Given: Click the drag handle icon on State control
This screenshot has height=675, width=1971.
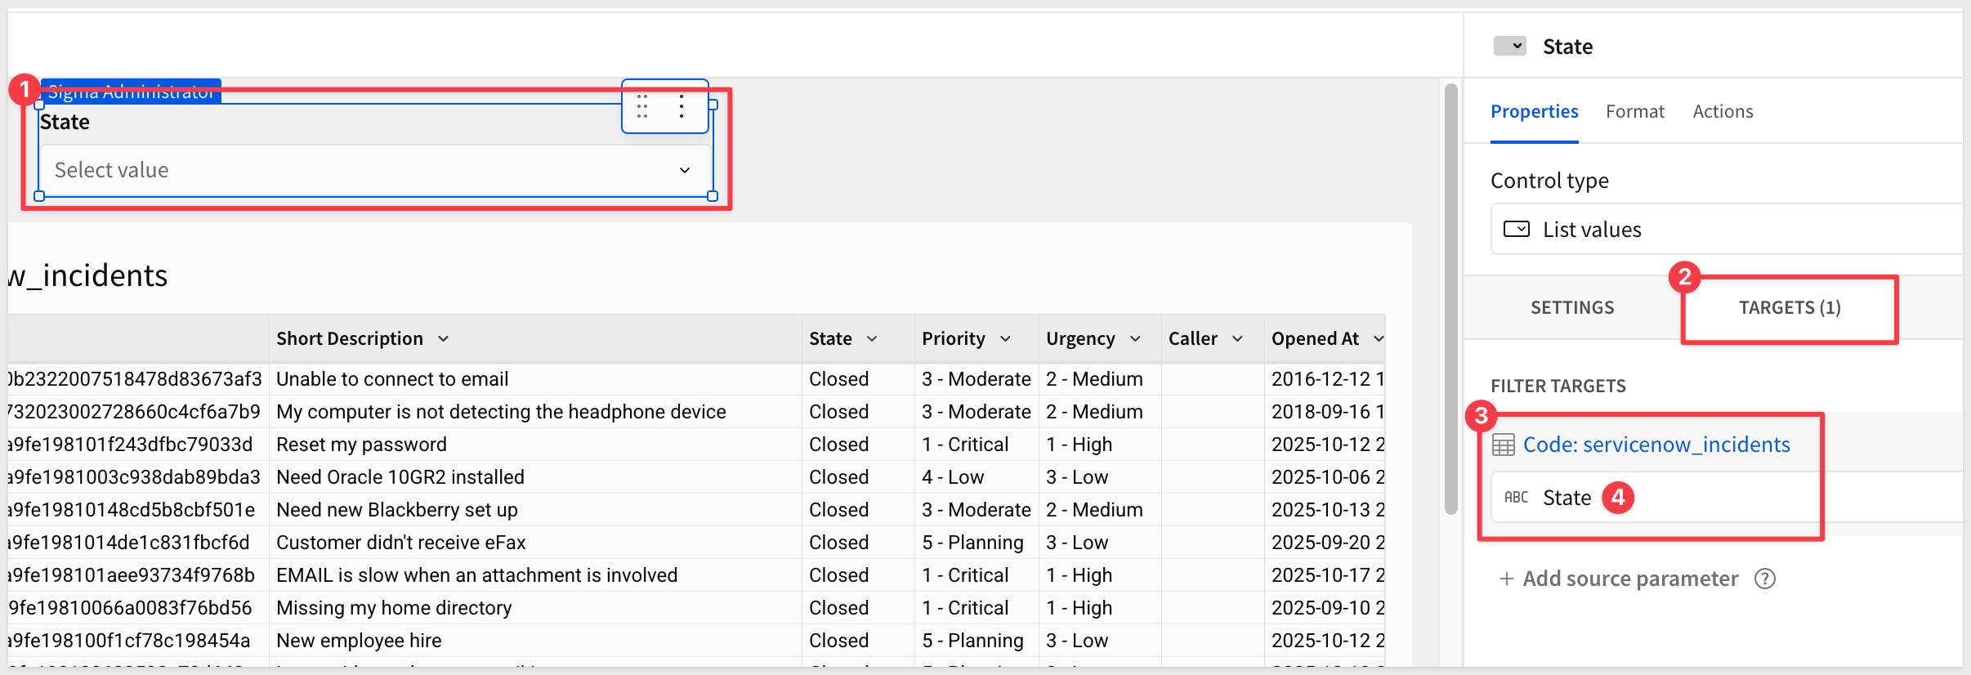Looking at the screenshot, I should tap(642, 106).
